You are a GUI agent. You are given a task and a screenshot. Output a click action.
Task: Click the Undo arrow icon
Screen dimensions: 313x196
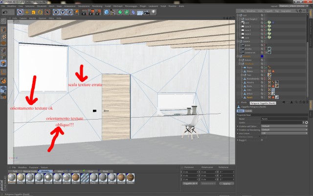coord(5,12)
